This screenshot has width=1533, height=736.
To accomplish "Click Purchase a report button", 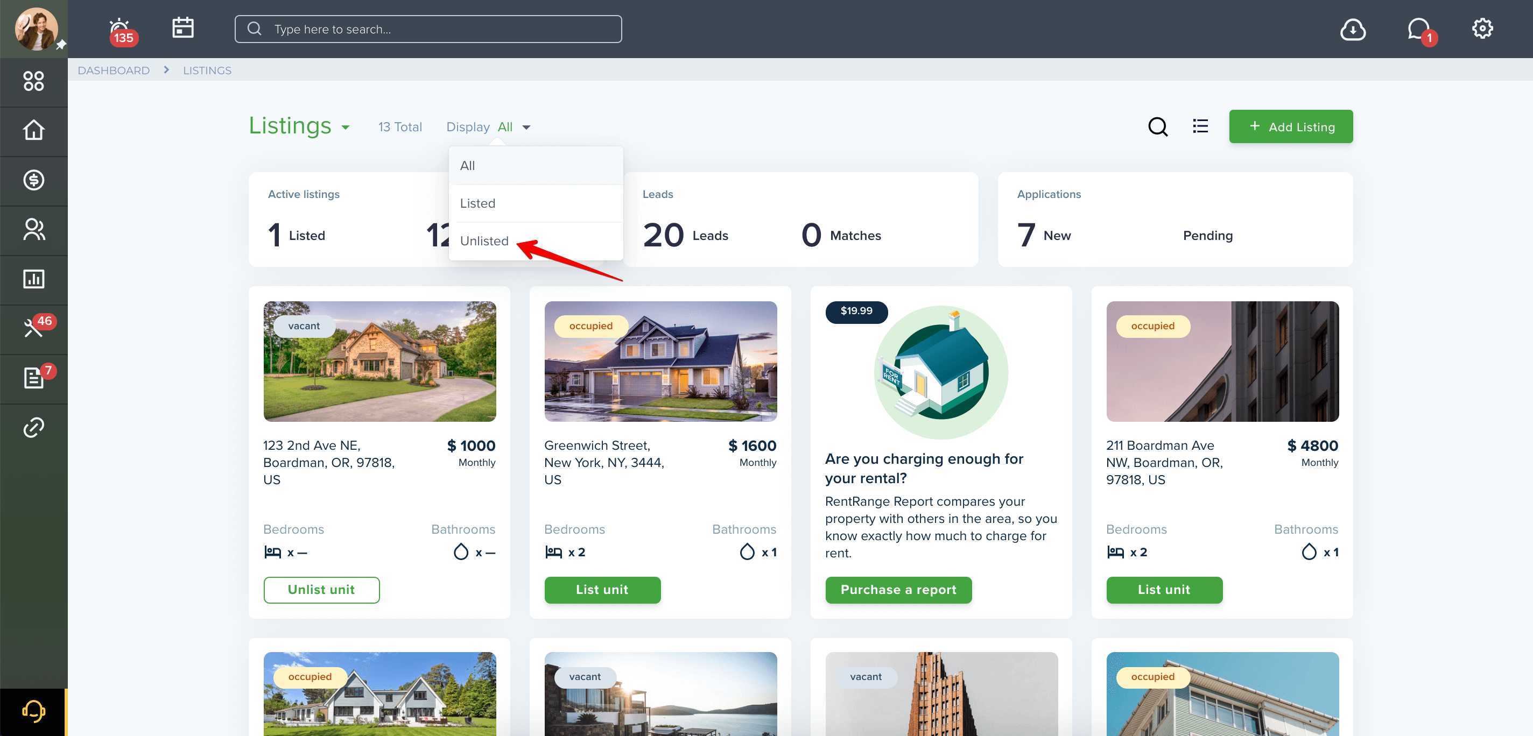I will (x=898, y=590).
